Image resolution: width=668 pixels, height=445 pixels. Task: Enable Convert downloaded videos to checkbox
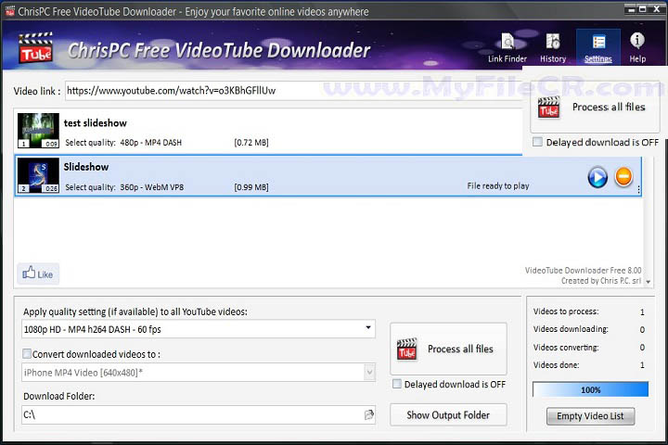point(26,353)
